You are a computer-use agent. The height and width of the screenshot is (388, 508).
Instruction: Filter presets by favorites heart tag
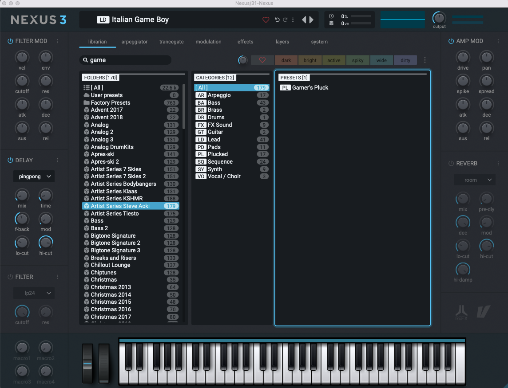pos(262,60)
